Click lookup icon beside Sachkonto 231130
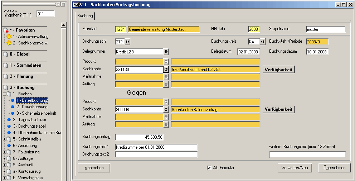This screenshot has height=181, width=355. click(x=166, y=69)
